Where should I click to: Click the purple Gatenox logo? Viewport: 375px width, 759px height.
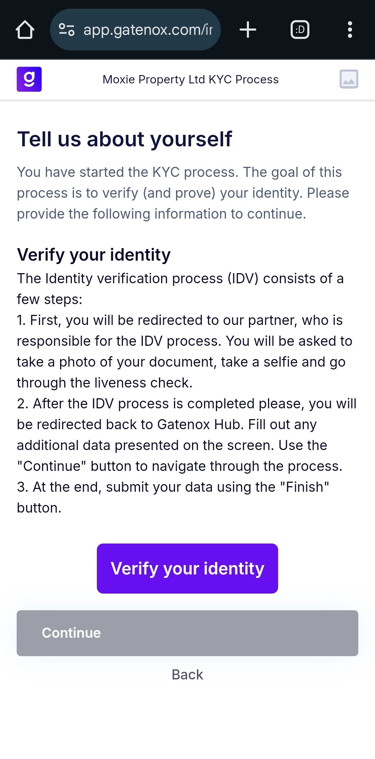pyautogui.click(x=29, y=79)
